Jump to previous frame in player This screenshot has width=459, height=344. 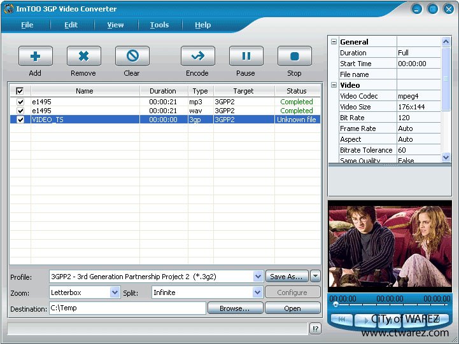[342, 319]
